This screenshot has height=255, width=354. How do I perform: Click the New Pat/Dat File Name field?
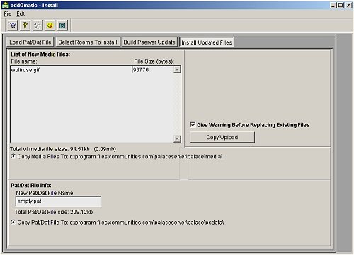coord(58,201)
